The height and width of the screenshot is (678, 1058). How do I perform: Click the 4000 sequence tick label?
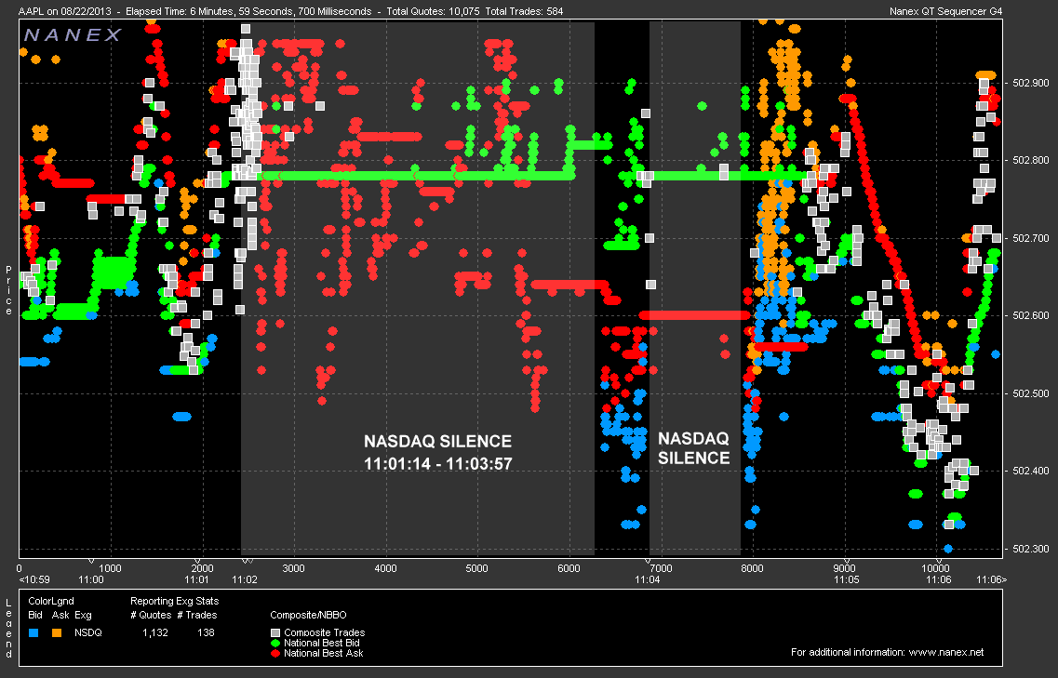(385, 568)
